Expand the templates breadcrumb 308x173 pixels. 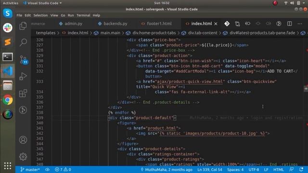point(46,33)
